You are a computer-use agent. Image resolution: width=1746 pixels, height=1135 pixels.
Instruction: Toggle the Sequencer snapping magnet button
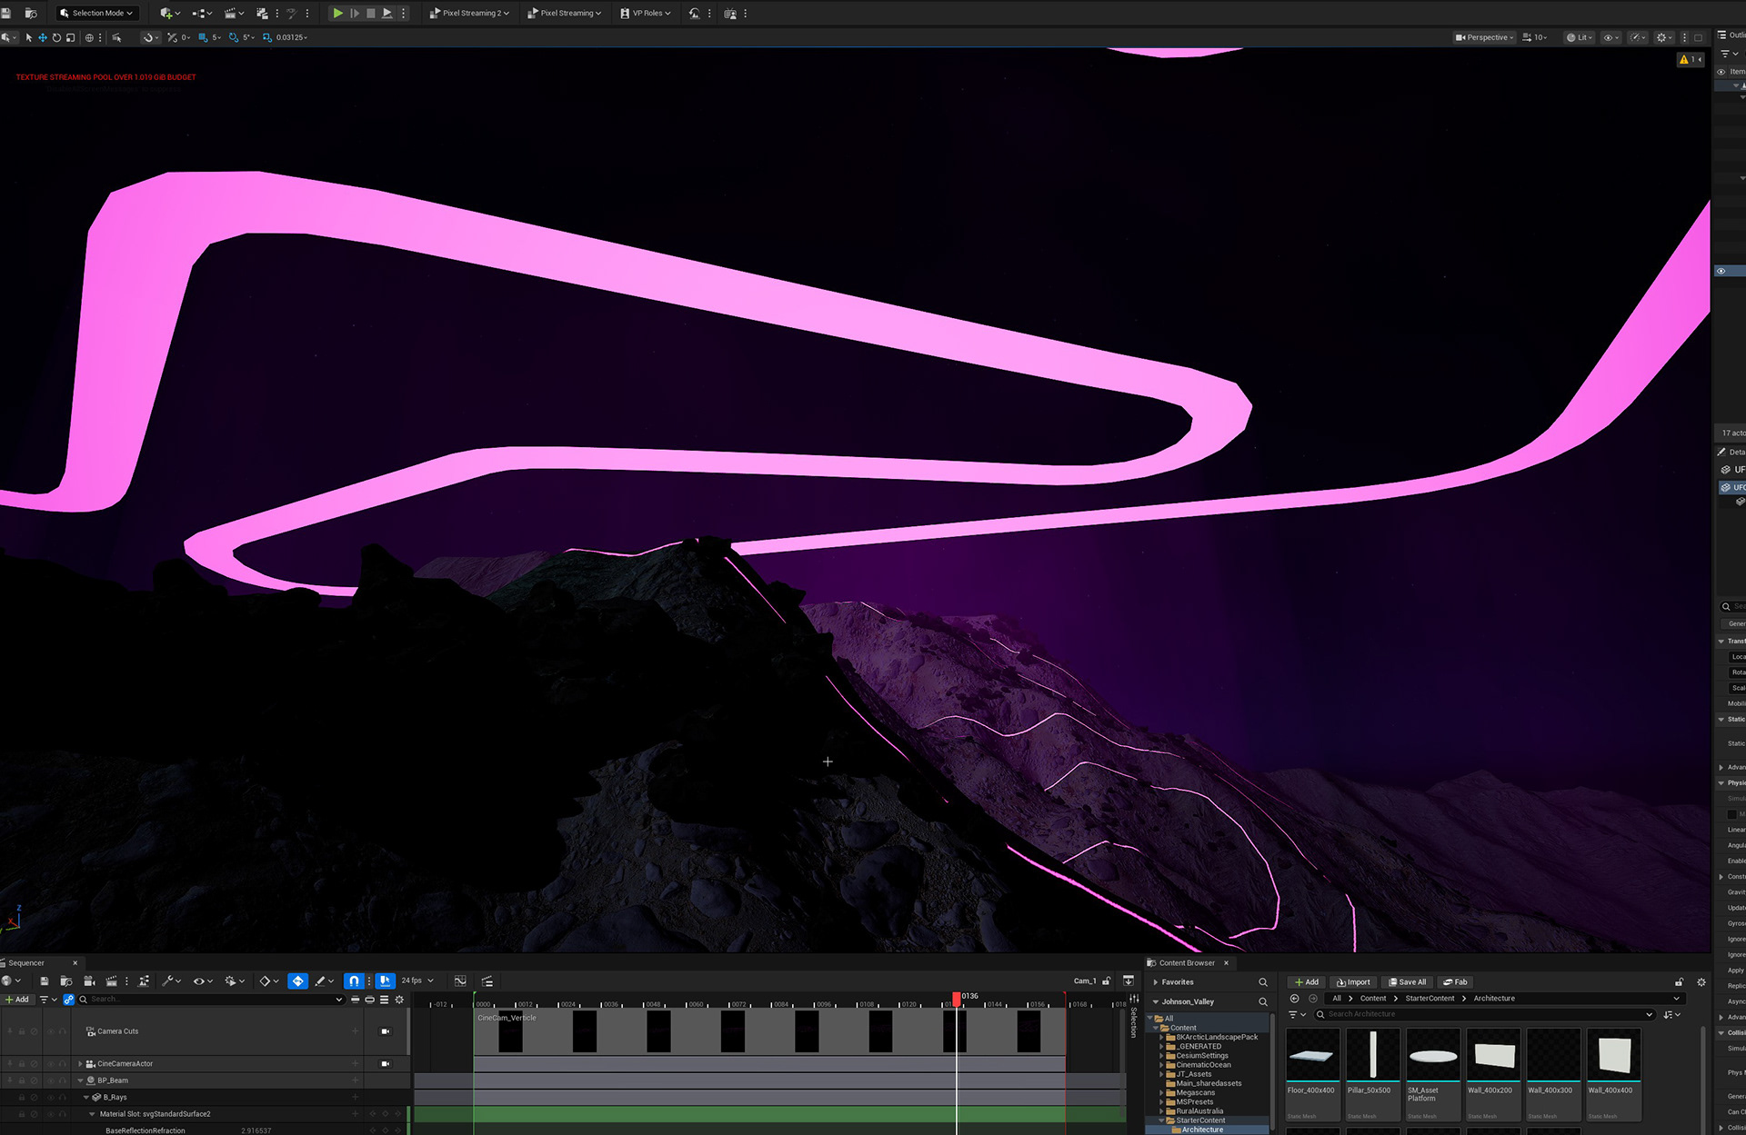coord(354,981)
